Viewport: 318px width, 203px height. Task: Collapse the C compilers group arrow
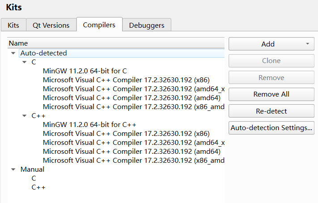[x=25, y=62]
